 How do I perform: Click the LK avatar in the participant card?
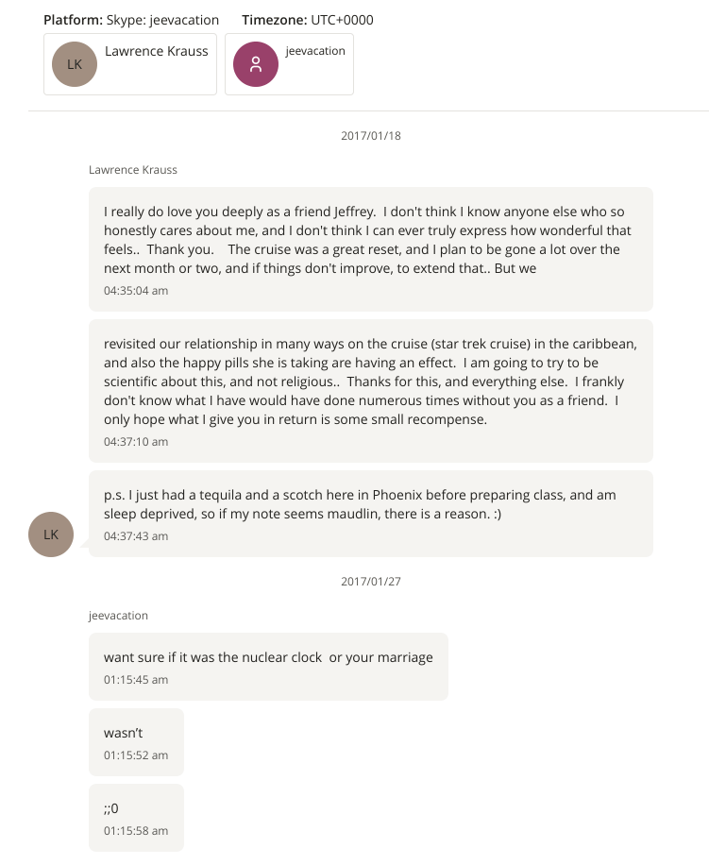(75, 64)
